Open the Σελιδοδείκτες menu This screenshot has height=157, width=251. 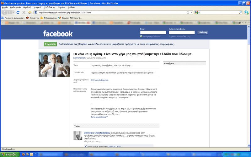tap(49, 7)
